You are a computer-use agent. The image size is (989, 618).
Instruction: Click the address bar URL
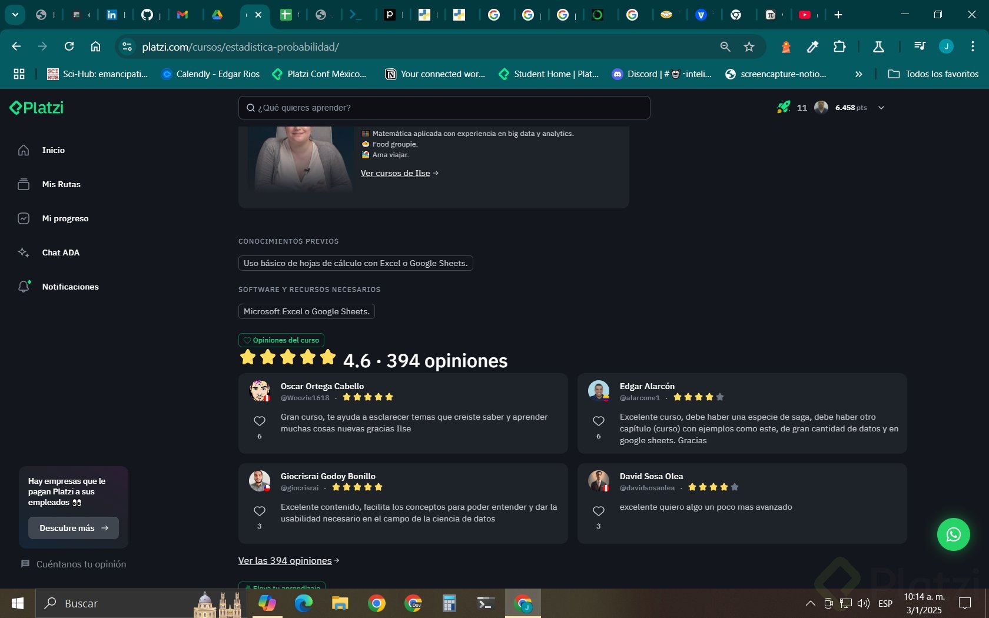pos(240,47)
